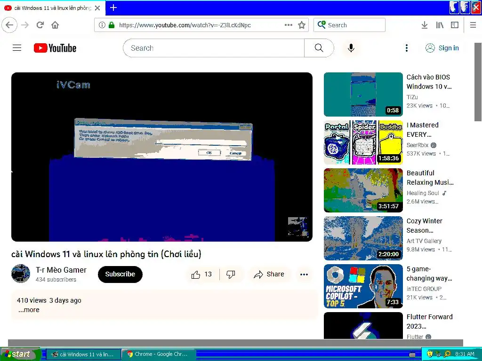Image resolution: width=482 pixels, height=361 pixels.
Task: Click the green padlock security icon
Action: point(112,25)
